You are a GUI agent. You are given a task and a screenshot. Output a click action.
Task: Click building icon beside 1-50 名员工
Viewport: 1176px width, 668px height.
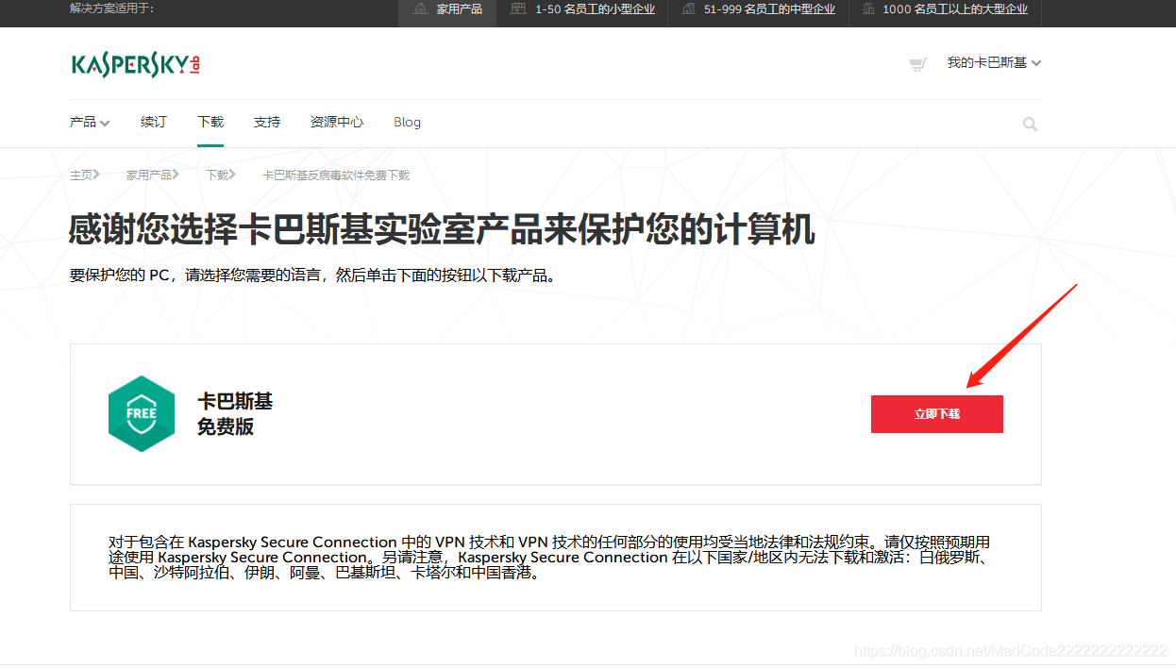click(518, 8)
